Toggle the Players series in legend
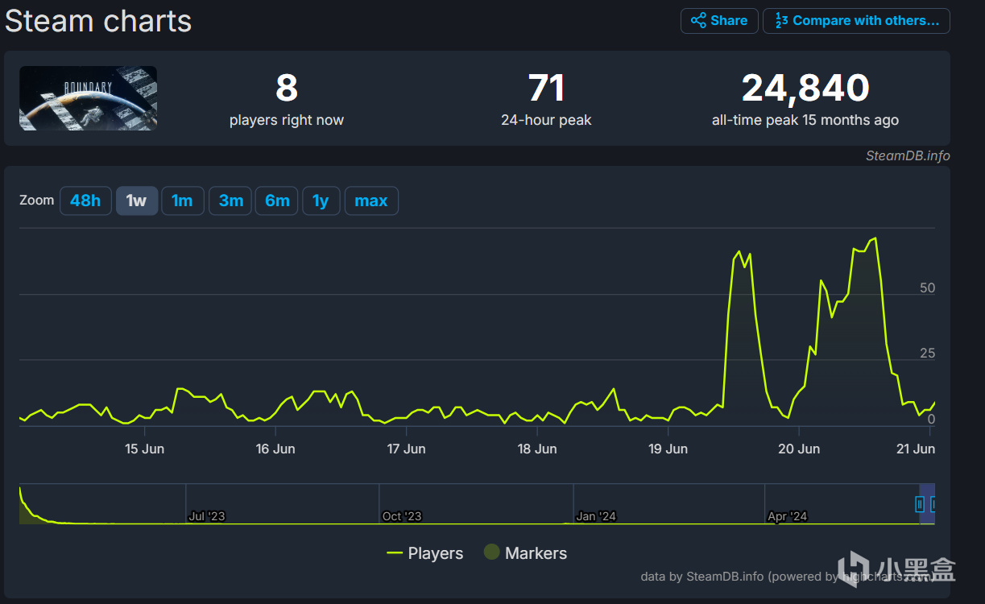985x604 pixels. tap(424, 553)
